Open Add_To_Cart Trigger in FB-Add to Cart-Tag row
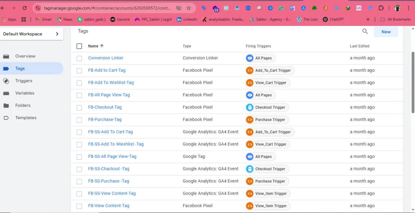 click(x=270, y=70)
